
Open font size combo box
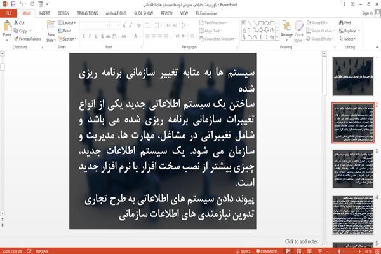[115, 25]
